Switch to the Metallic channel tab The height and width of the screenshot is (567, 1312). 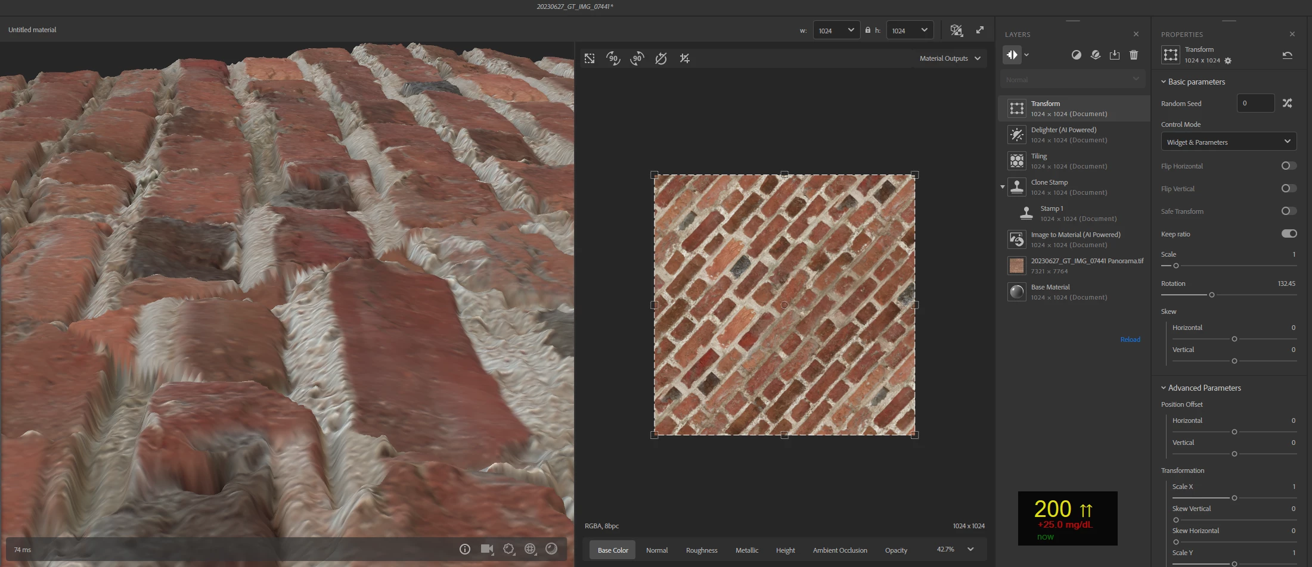click(747, 550)
